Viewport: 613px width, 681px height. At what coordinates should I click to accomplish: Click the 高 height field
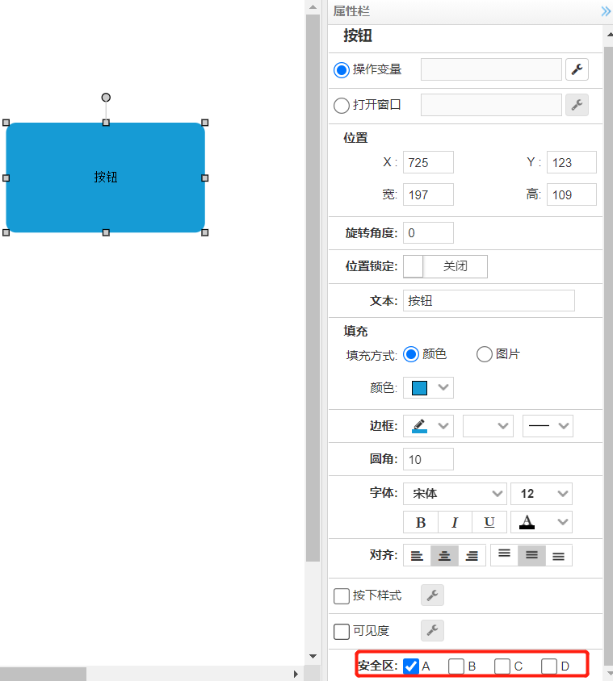click(x=571, y=194)
